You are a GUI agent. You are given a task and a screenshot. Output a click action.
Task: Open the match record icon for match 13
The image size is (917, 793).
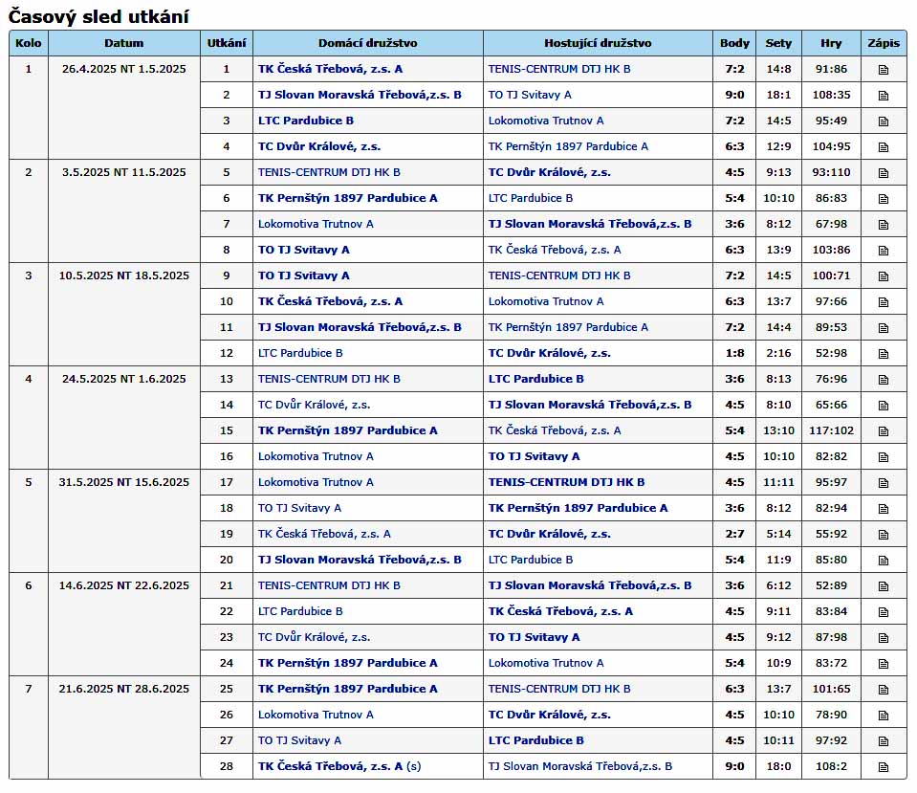pos(884,379)
